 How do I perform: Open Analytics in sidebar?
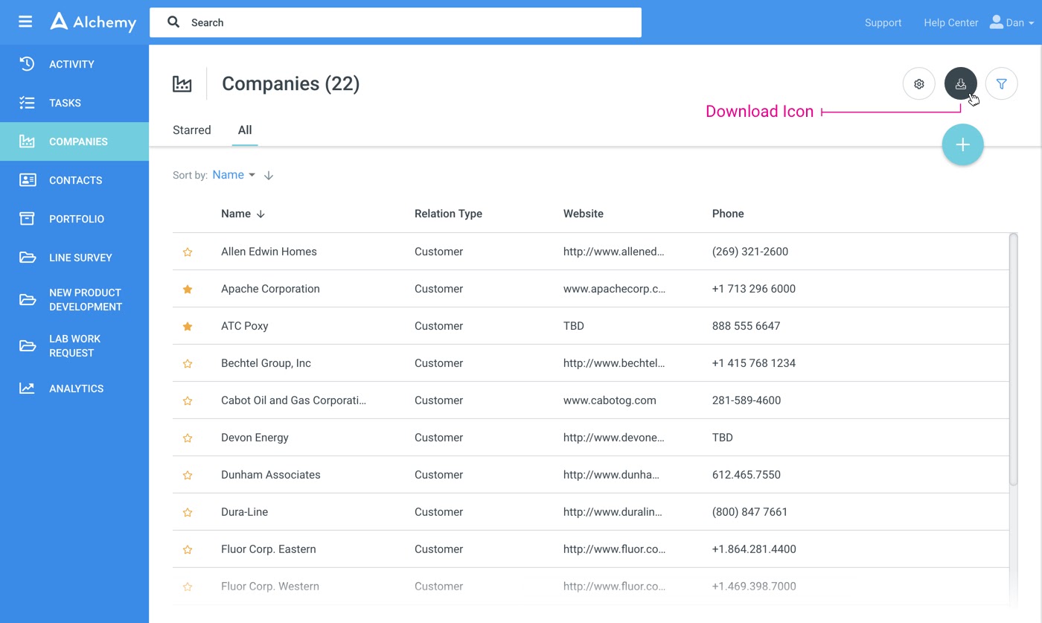pos(74,389)
